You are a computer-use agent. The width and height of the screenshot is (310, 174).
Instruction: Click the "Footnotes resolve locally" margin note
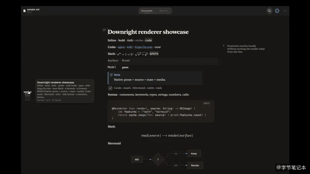coord(246,49)
